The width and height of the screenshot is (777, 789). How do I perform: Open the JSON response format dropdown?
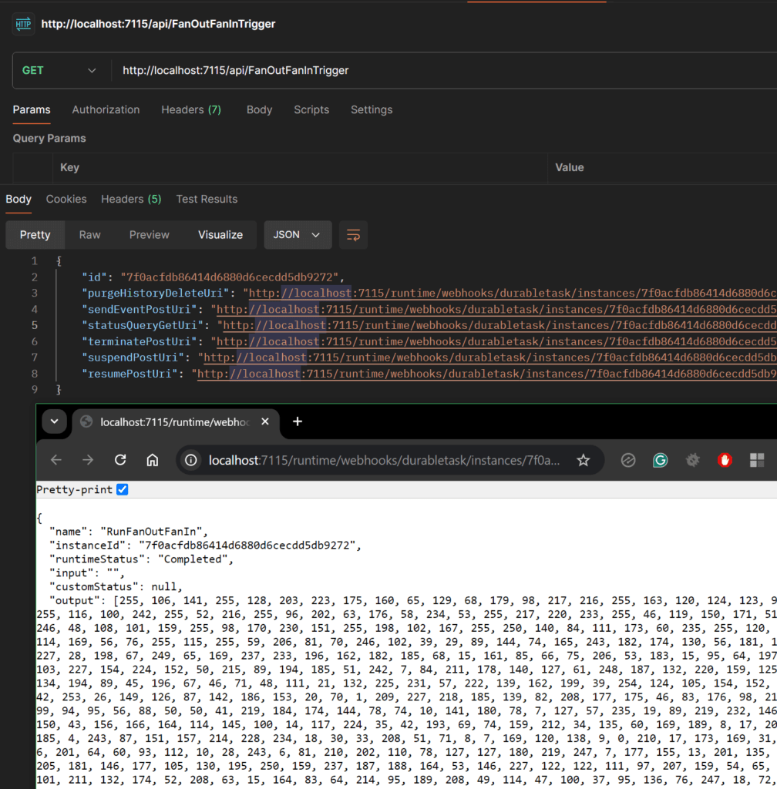pyautogui.click(x=298, y=235)
